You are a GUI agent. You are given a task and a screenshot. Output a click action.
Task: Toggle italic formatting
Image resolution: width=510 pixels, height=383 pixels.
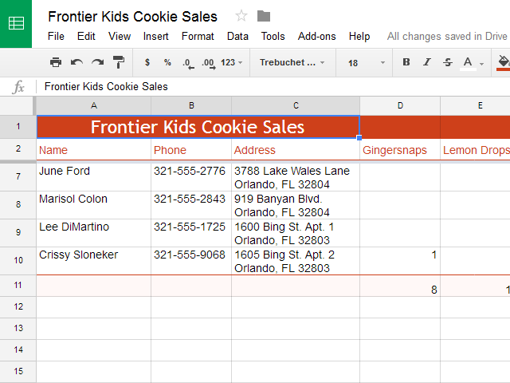click(x=427, y=62)
